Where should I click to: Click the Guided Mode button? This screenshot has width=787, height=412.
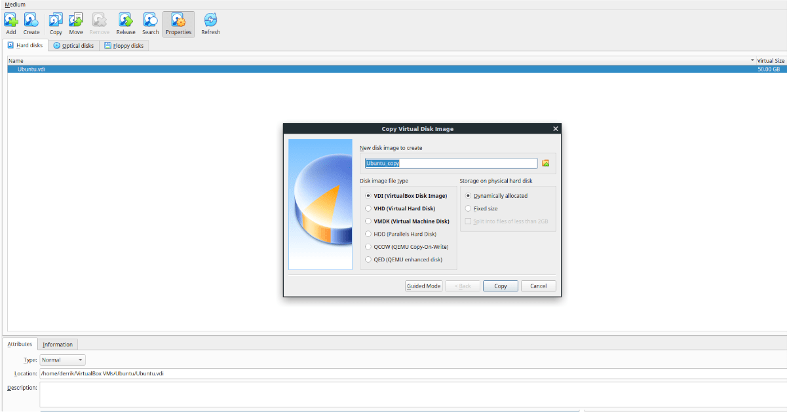click(x=423, y=286)
